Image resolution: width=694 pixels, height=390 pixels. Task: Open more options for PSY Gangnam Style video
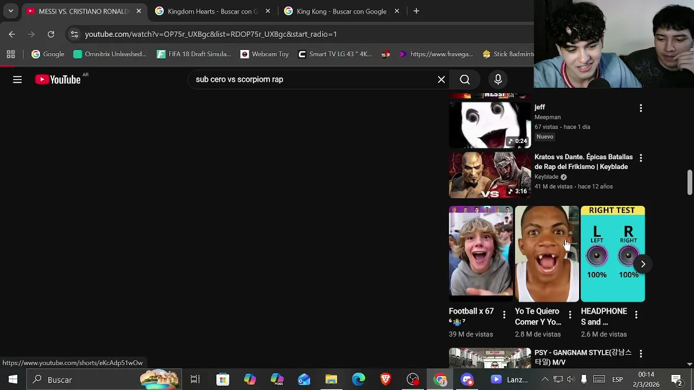tap(641, 354)
